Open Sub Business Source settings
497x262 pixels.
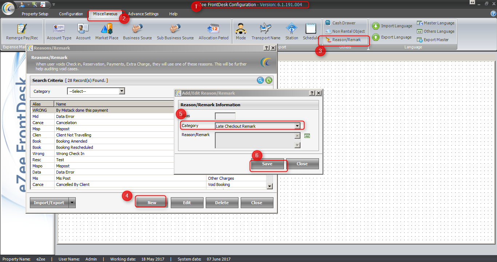[175, 32]
